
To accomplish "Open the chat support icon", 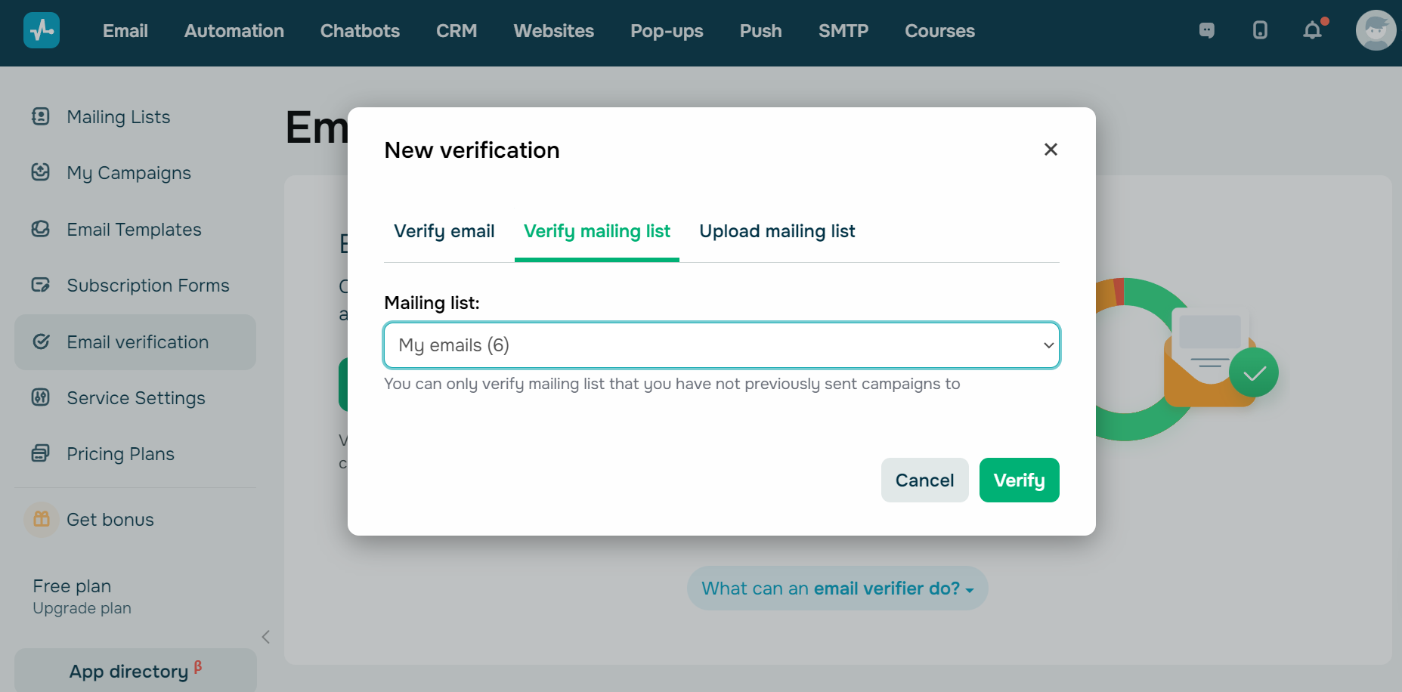I will [x=1207, y=30].
